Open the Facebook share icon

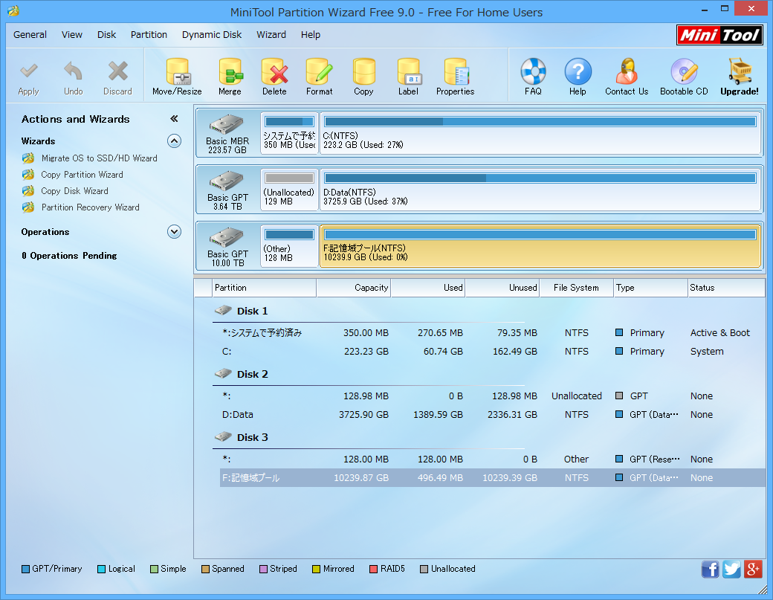(x=710, y=570)
